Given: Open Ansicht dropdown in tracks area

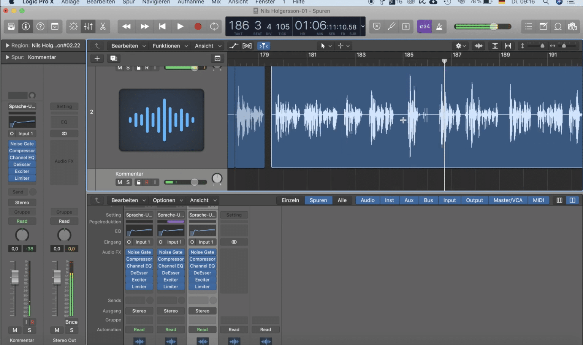Looking at the screenshot, I should pyautogui.click(x=208, y=46).
